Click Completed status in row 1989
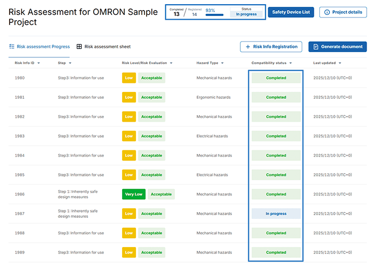 276,252
